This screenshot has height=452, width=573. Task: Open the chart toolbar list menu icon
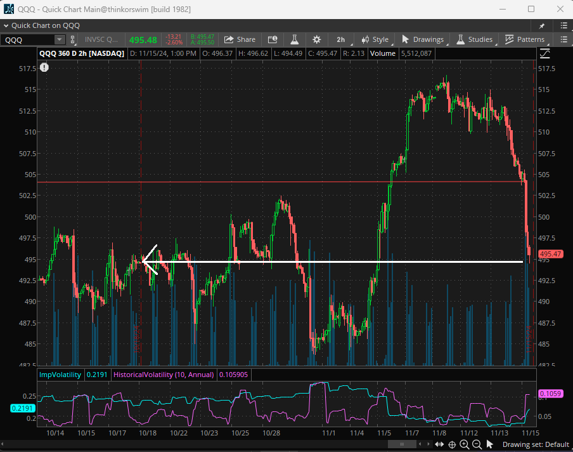point(564,39)
